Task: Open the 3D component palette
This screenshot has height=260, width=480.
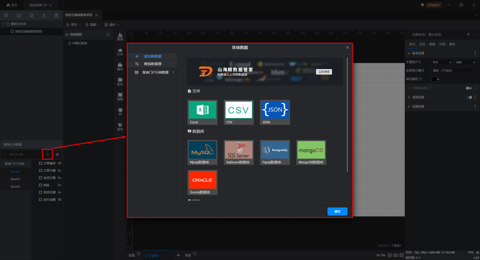Action: click(x=120, y=112)
